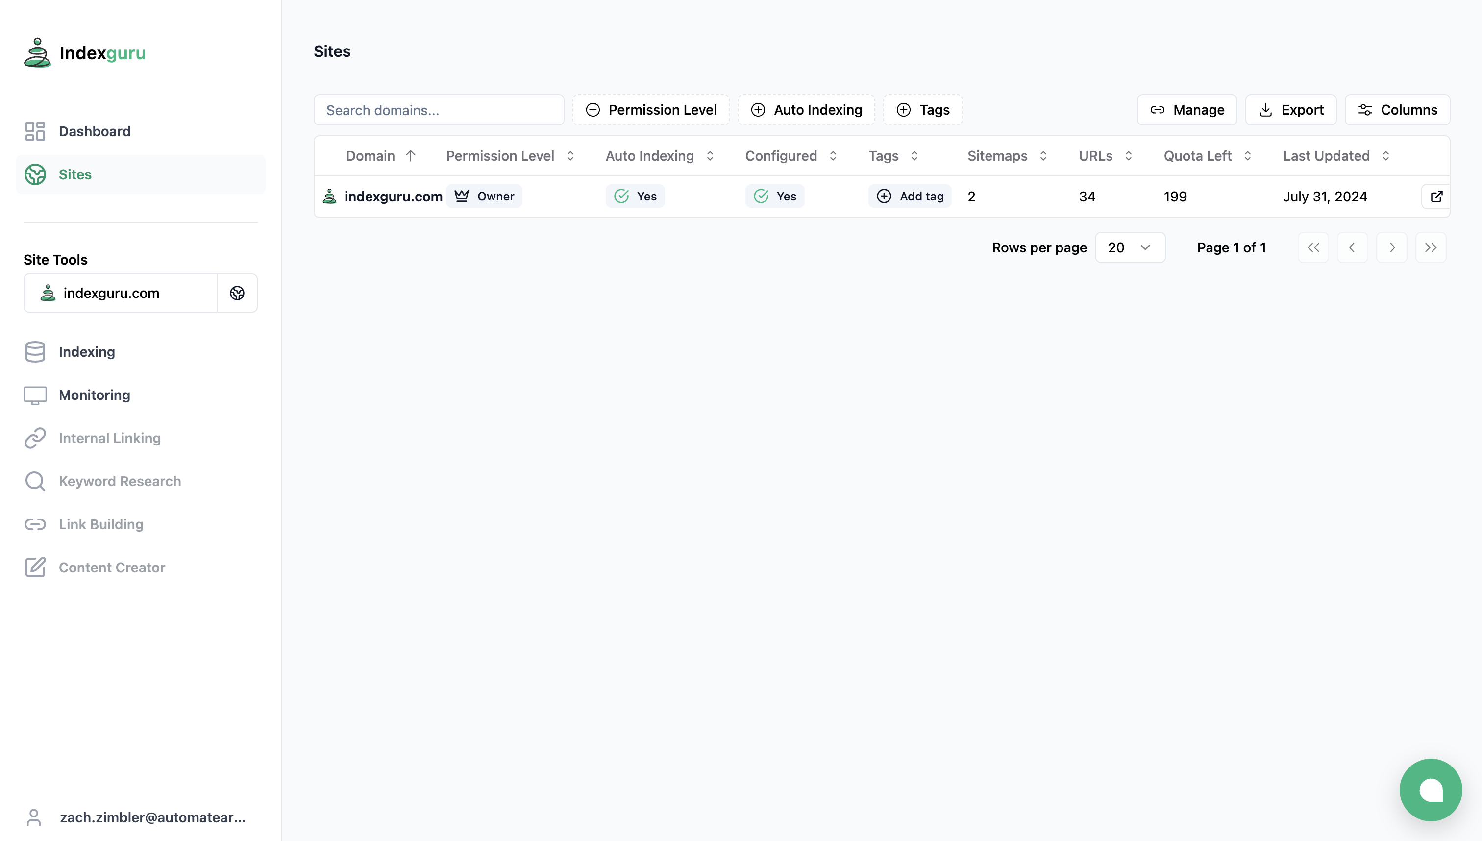Sort by Last Updated column
The height and width of the screenshot is (841, 1482).
click(1336, 156)
